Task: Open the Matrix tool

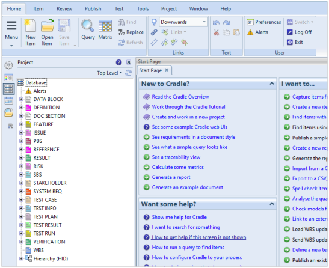Action: tap(105, 30)
